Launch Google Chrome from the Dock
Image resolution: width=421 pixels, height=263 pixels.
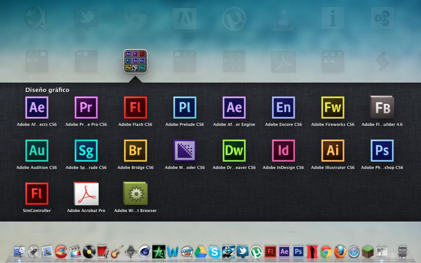click(x=326, y=252)
